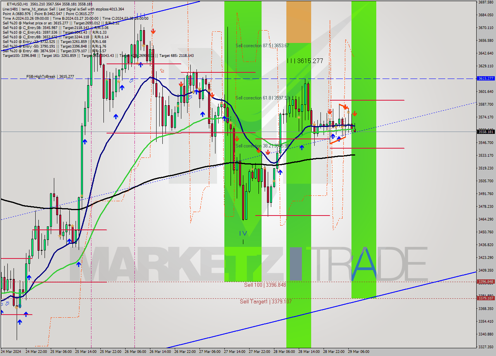496x356 pixels.
Task: Click price axis value 3491.760
Action: coord(486,194)
